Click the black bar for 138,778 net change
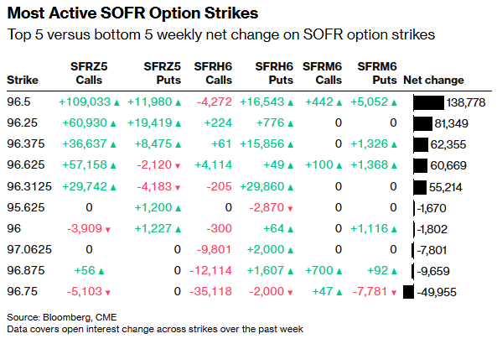Screen dimensions: 497x344 coord(428,102)
